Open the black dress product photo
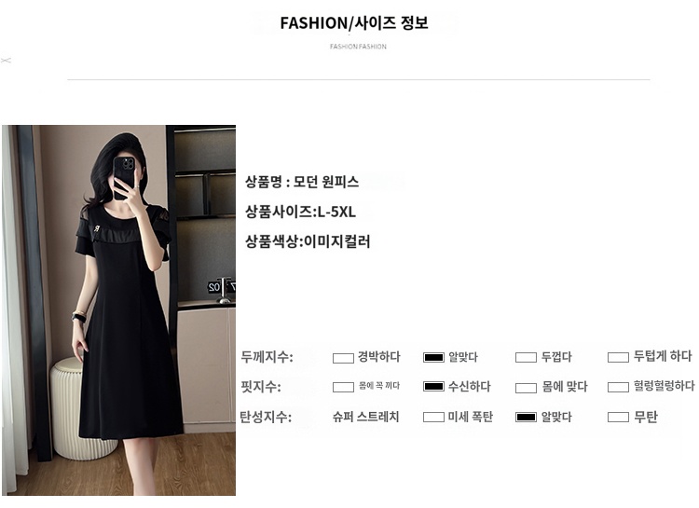Image resolution: width=699 pixels, height=508 pixels. point(119,310)
